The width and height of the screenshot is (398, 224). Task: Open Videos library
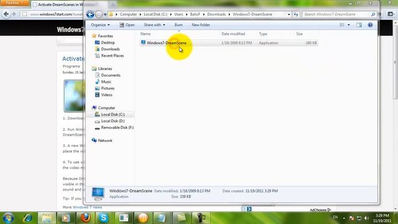106,95
